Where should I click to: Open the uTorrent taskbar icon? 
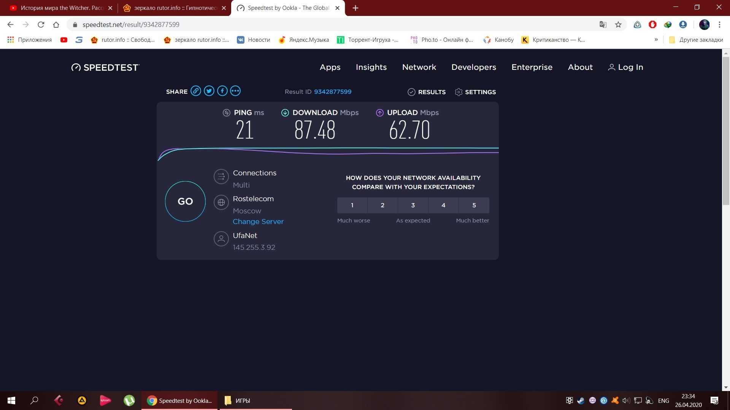click(x=129, y=401)
